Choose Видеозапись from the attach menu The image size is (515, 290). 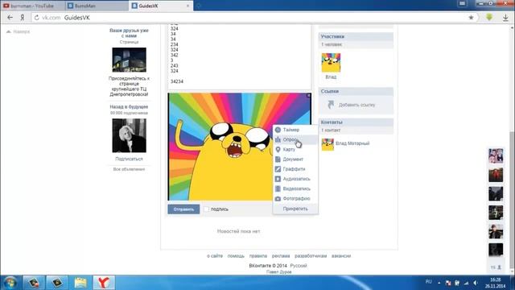(295, 189)
